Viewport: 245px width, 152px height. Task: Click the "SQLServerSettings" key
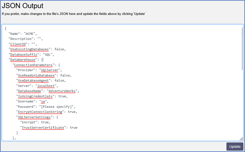coord(34,117)
